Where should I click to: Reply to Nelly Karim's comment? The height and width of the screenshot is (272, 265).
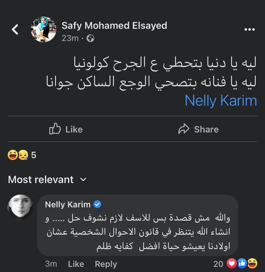pos(106,264)
